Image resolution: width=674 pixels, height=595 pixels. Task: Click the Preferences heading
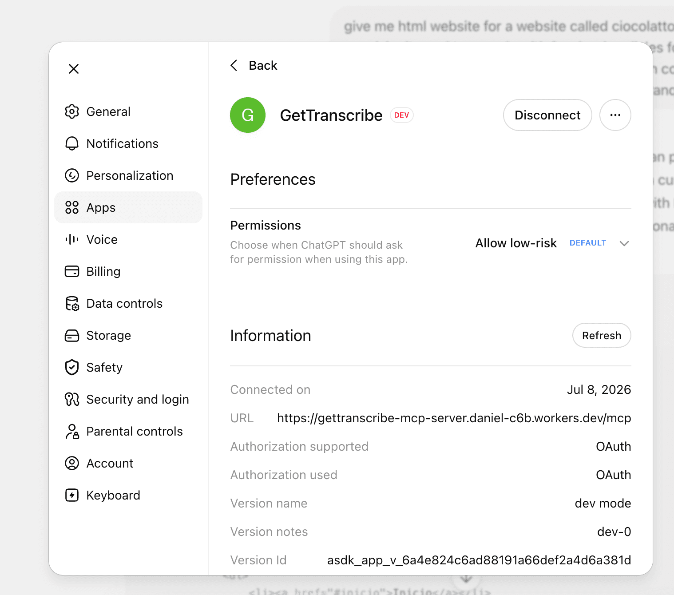273,179
